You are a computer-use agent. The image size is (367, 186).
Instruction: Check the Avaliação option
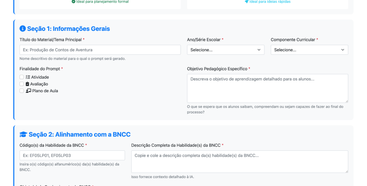click(x=22, y=84)
